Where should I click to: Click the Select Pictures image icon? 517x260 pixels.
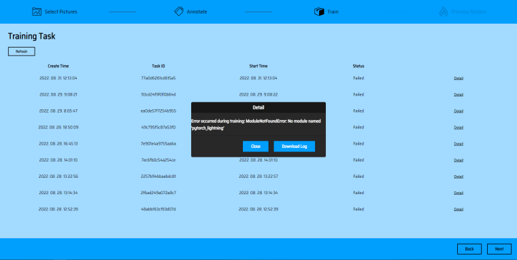pos(37,12)
